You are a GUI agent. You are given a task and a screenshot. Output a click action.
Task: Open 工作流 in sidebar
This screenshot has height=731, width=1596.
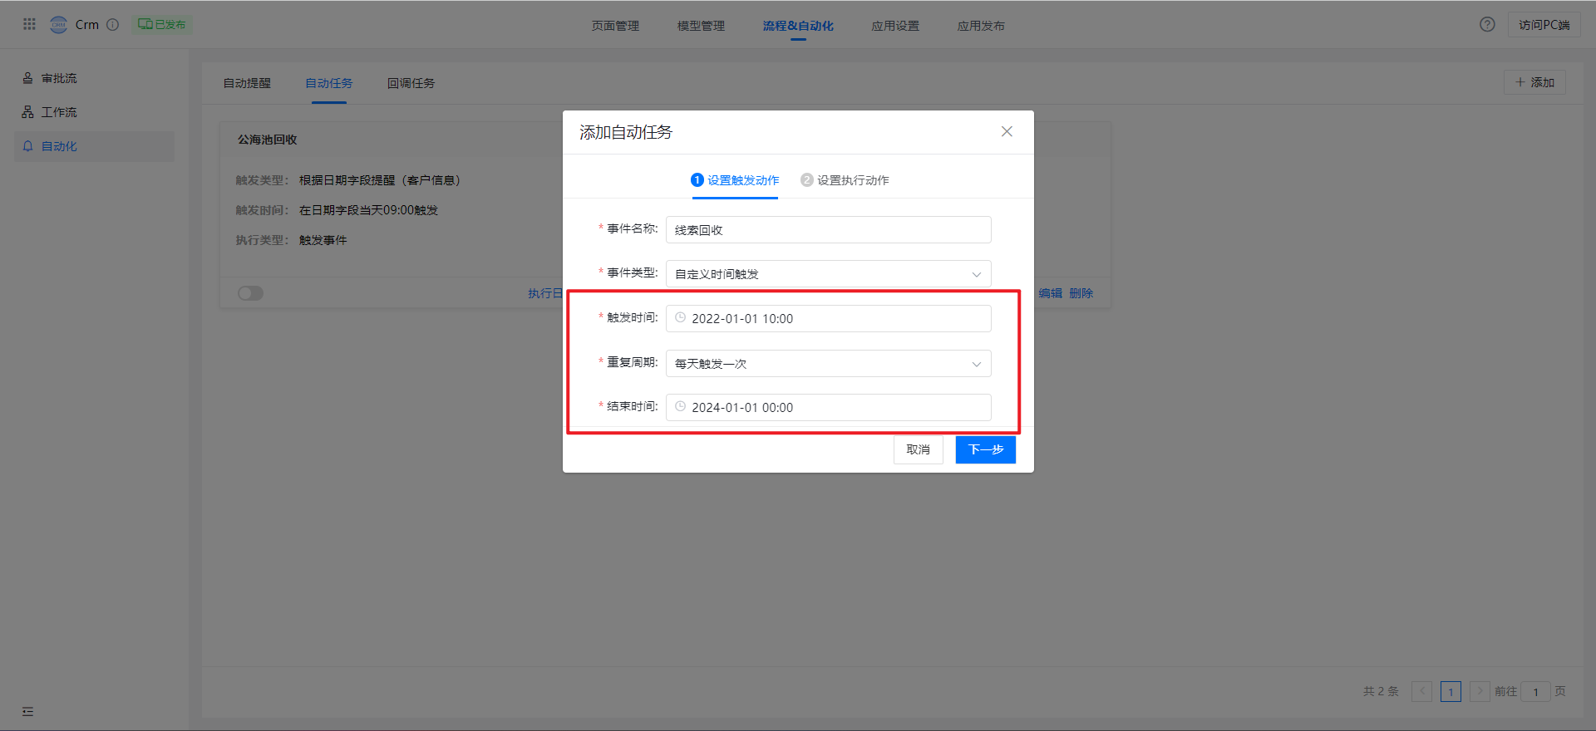point(94,112)
